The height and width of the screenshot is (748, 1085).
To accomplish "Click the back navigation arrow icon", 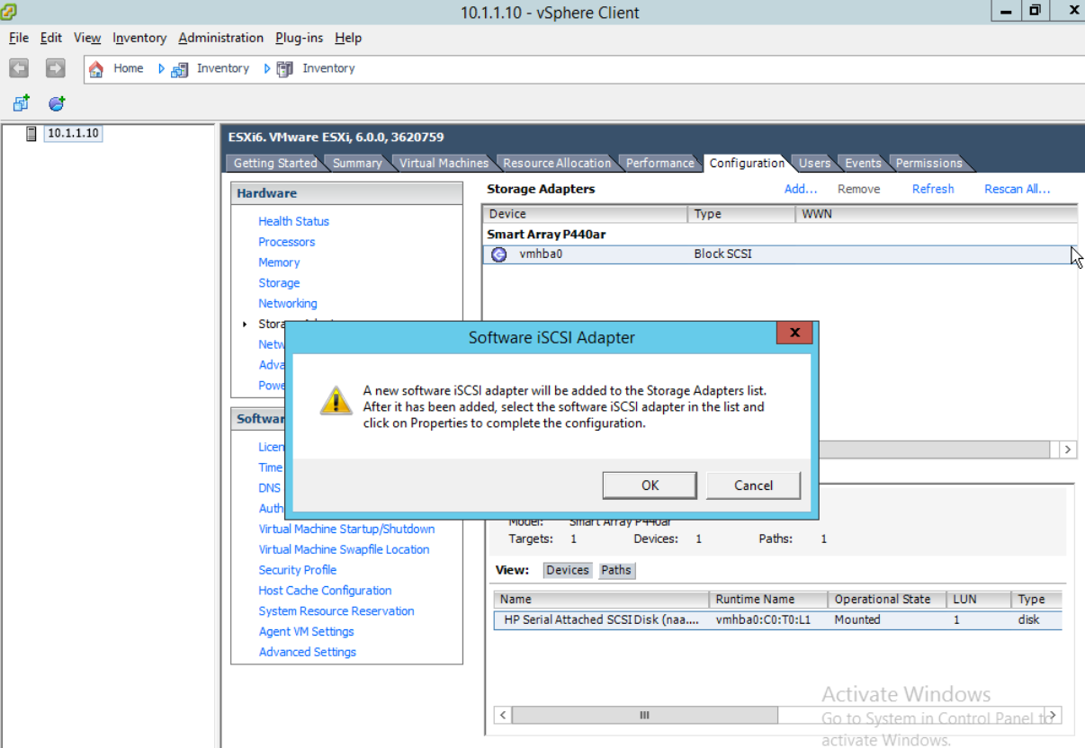I will pos(18,67).
